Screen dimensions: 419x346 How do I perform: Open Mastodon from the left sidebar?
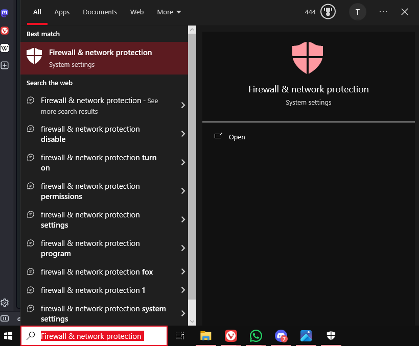tap(5, 13)
